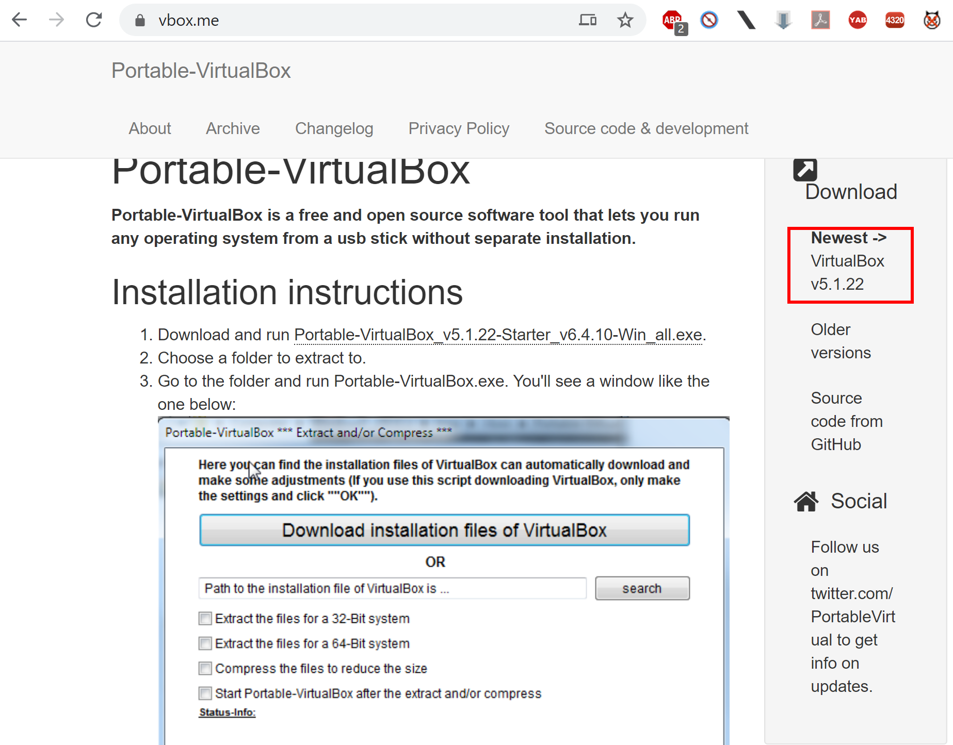
Task: Open Source code & development page
Action: click(x=646, y=128)
